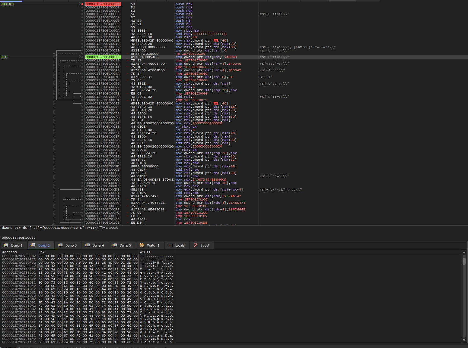Toggle breakpoint dot at 000001B7905C00CC
This screenshot has height=348, width=468.
(82, 179)
